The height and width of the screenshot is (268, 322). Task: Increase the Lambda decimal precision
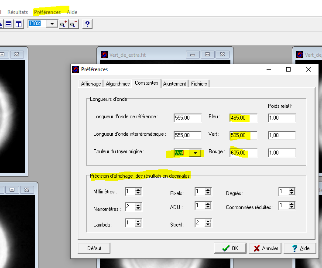tap(138, 221)
